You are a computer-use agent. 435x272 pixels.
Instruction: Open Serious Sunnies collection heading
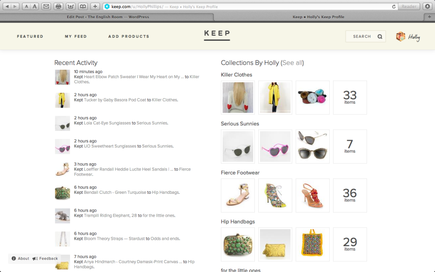click(x=240, y=124)
